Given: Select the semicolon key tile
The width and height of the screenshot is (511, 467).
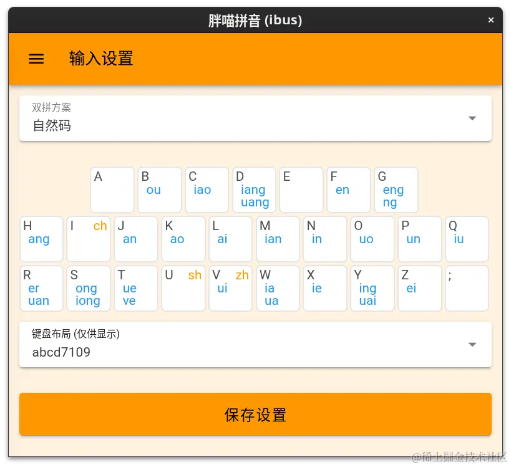Looking at the screenshot, I should (467, 288).
